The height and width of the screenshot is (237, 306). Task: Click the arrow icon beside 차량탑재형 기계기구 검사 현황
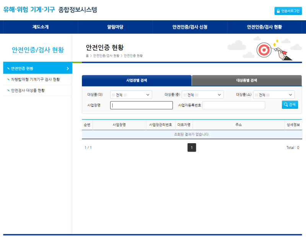(8, 79)
